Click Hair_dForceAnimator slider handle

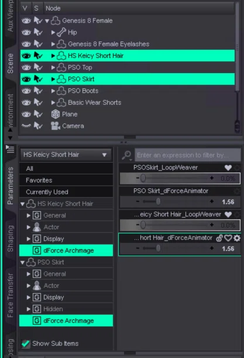click(x=158, y=248)
